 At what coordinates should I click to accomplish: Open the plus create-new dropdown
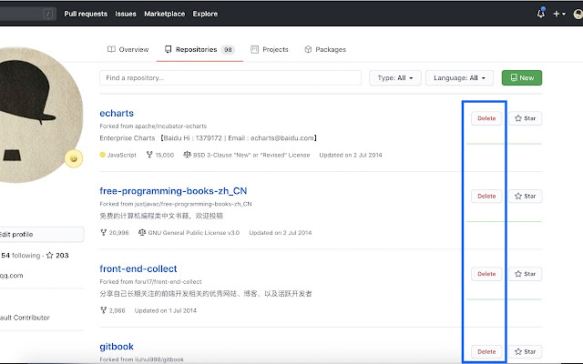[558, 14]
